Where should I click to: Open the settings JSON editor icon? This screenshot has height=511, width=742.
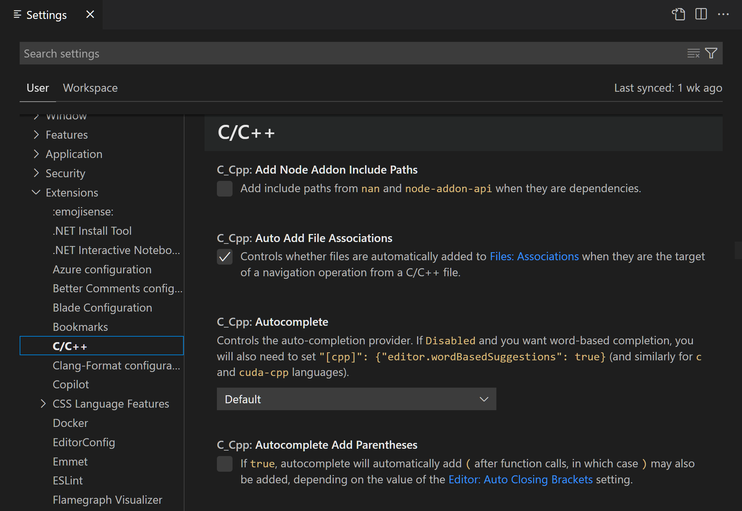click(x=679, y=15)
